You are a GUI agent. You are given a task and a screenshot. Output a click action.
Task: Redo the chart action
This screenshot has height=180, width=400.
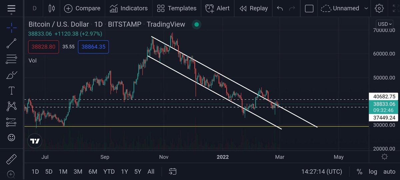tap(292, 8)
